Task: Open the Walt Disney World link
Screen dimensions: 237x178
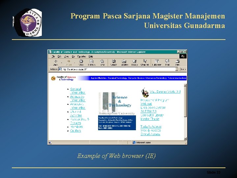Action: coord(165,92)
